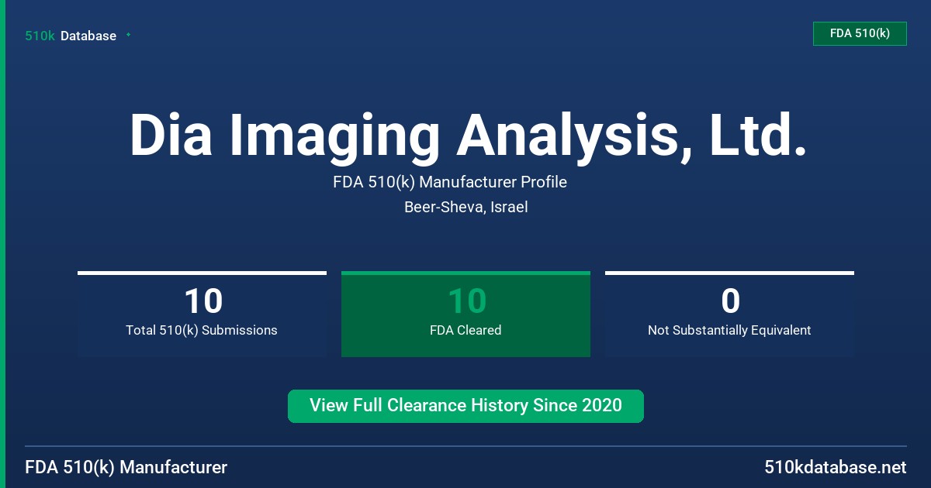Click the FDA 510(k) Manufacturer Profile subtitle
This screenshot has width=931, height=488.
click(x=450, y=183)
